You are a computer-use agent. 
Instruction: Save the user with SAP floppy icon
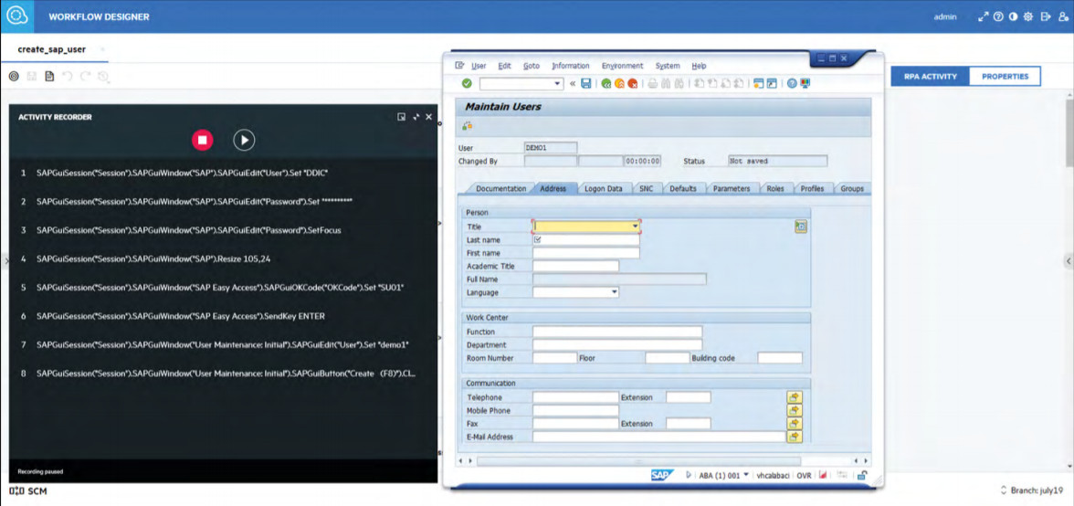tap(586, 83)
